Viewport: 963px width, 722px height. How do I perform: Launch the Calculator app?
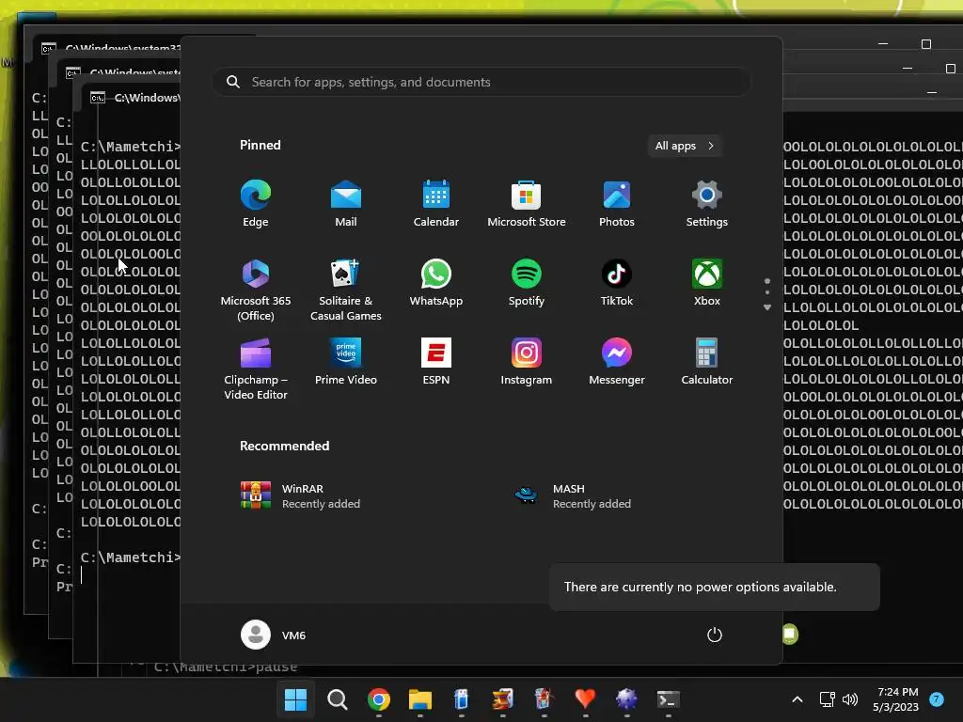click(707, 362)
